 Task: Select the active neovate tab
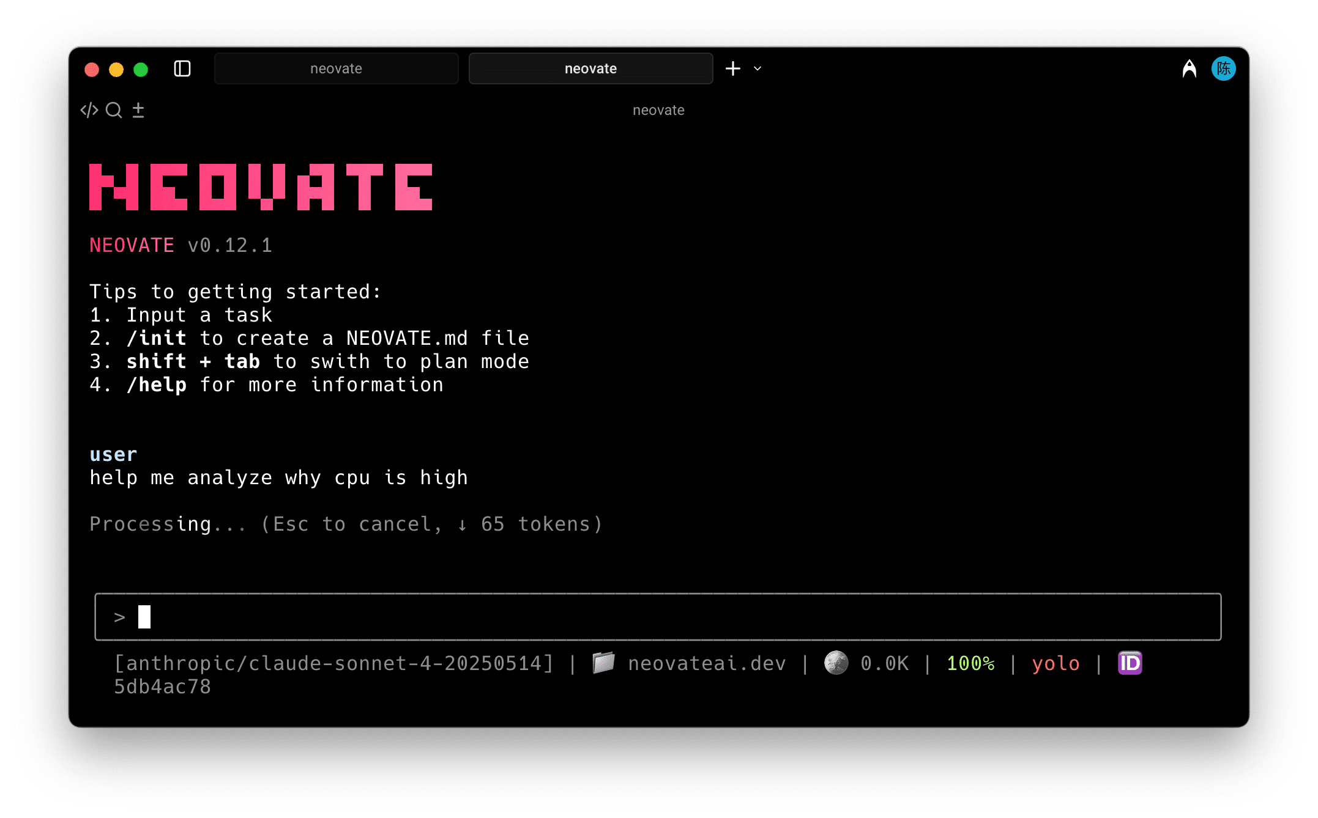click(590, 68)
